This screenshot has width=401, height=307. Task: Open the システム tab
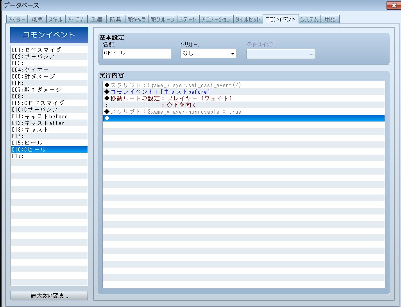click(310, 20)
